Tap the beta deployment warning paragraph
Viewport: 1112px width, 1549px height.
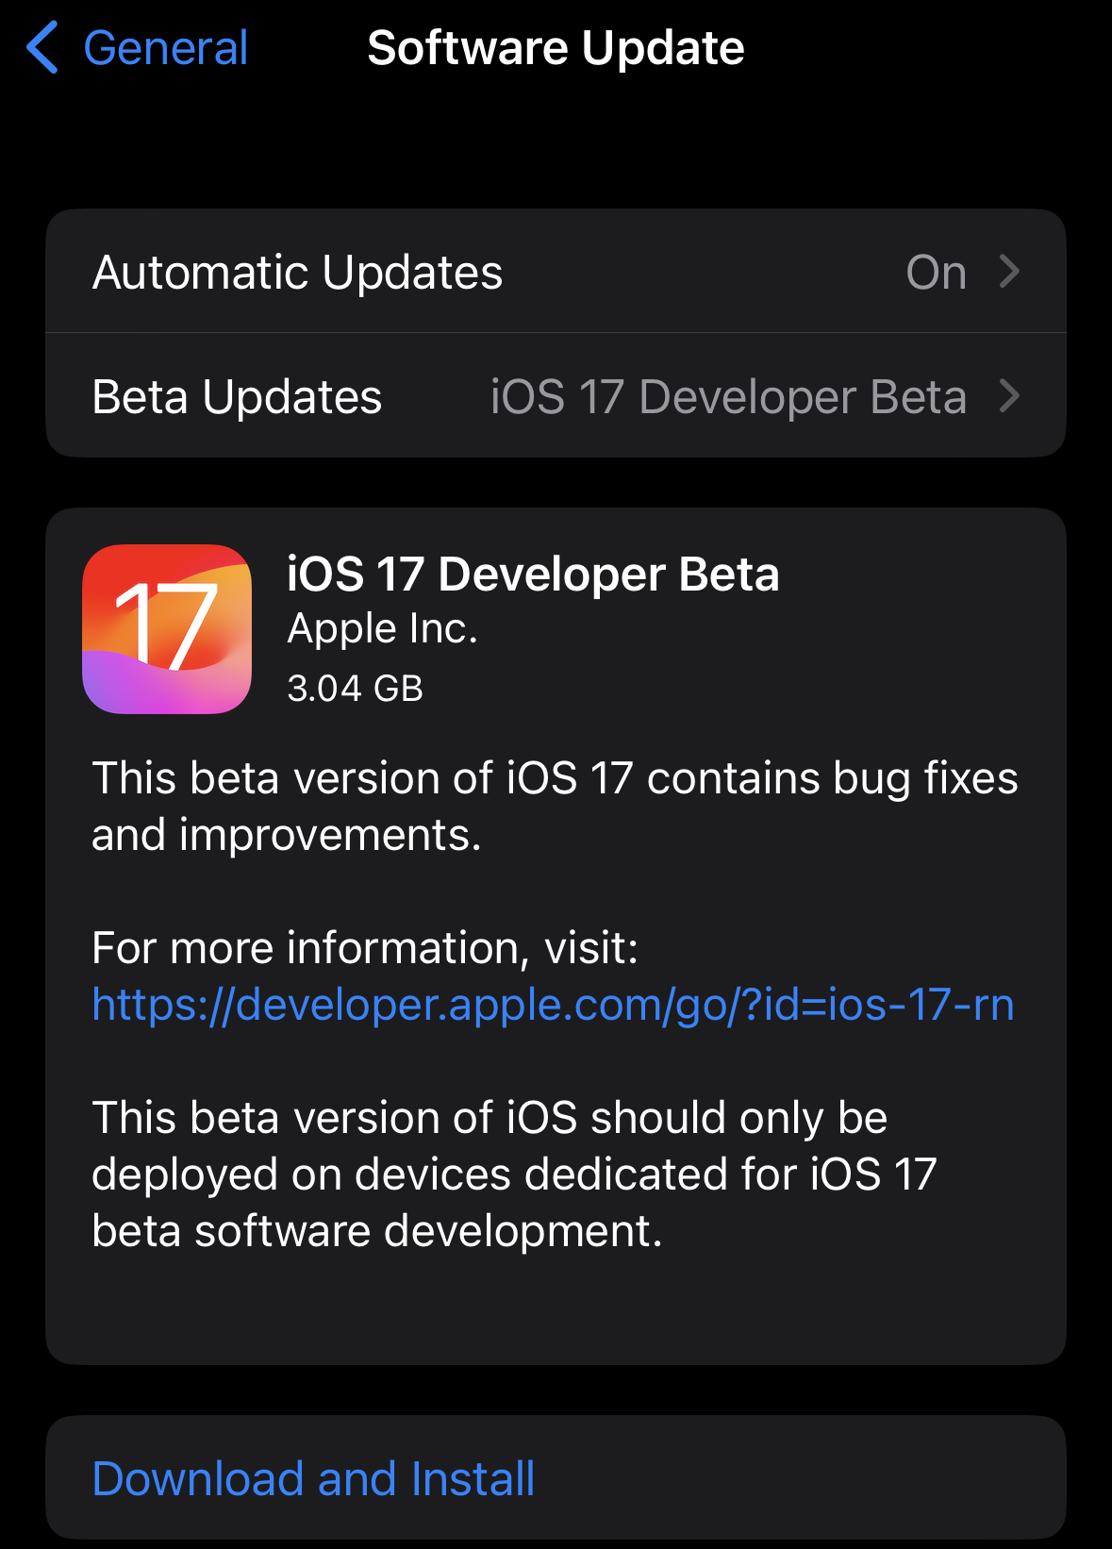click(514, 1174)
